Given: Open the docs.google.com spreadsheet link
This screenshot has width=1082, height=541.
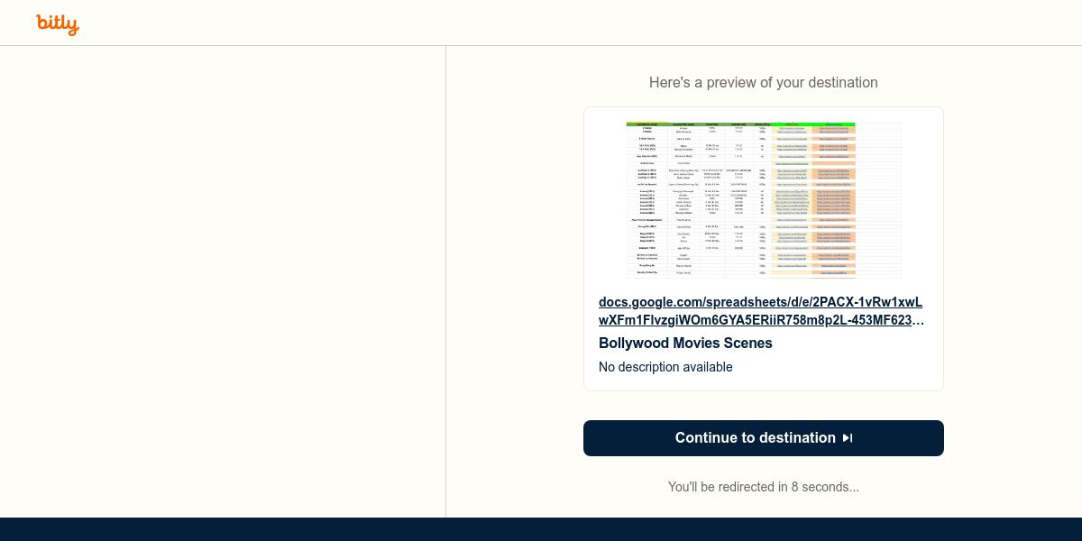Looking at the screenshot, I should [x=761, y=311].
